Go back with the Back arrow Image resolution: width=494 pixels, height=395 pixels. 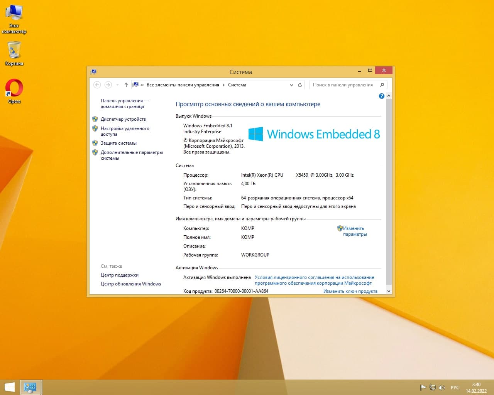(x=97, y=85)
